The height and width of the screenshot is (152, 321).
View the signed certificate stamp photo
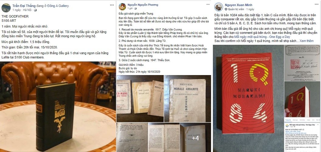tap(302, 63)
